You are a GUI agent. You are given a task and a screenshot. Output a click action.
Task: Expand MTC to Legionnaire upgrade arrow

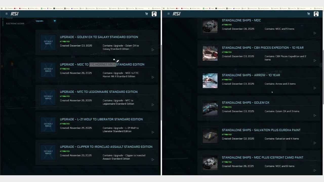(153, 105)
